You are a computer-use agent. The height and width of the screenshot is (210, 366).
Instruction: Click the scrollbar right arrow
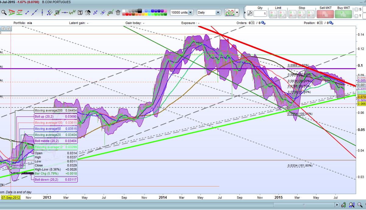coord(336,205)
